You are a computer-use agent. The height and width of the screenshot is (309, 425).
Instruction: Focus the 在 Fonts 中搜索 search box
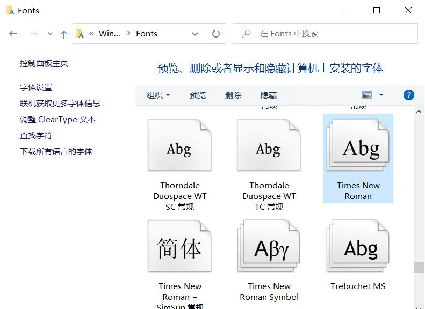coord(325,34)
